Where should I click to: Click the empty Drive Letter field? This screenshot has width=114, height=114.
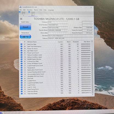point(58,33)
